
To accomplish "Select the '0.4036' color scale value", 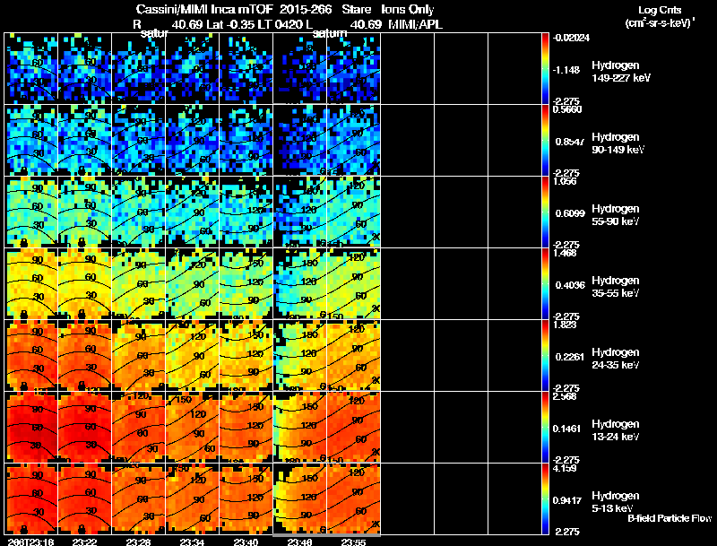I will coord(570,285).
